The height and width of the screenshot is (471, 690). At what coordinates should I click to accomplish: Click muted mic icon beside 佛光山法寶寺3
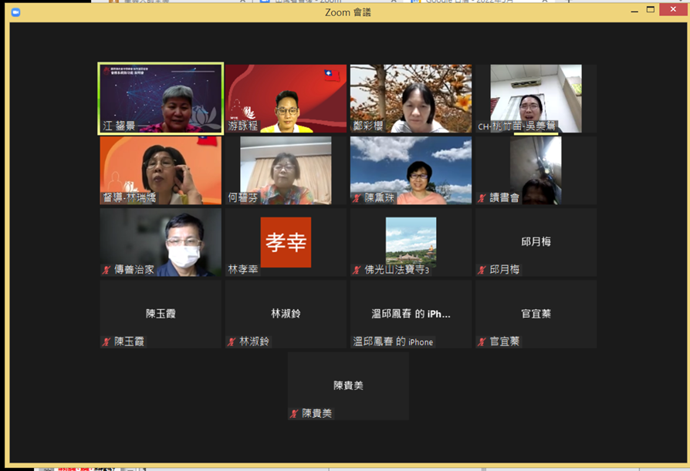tap(357, 270)
